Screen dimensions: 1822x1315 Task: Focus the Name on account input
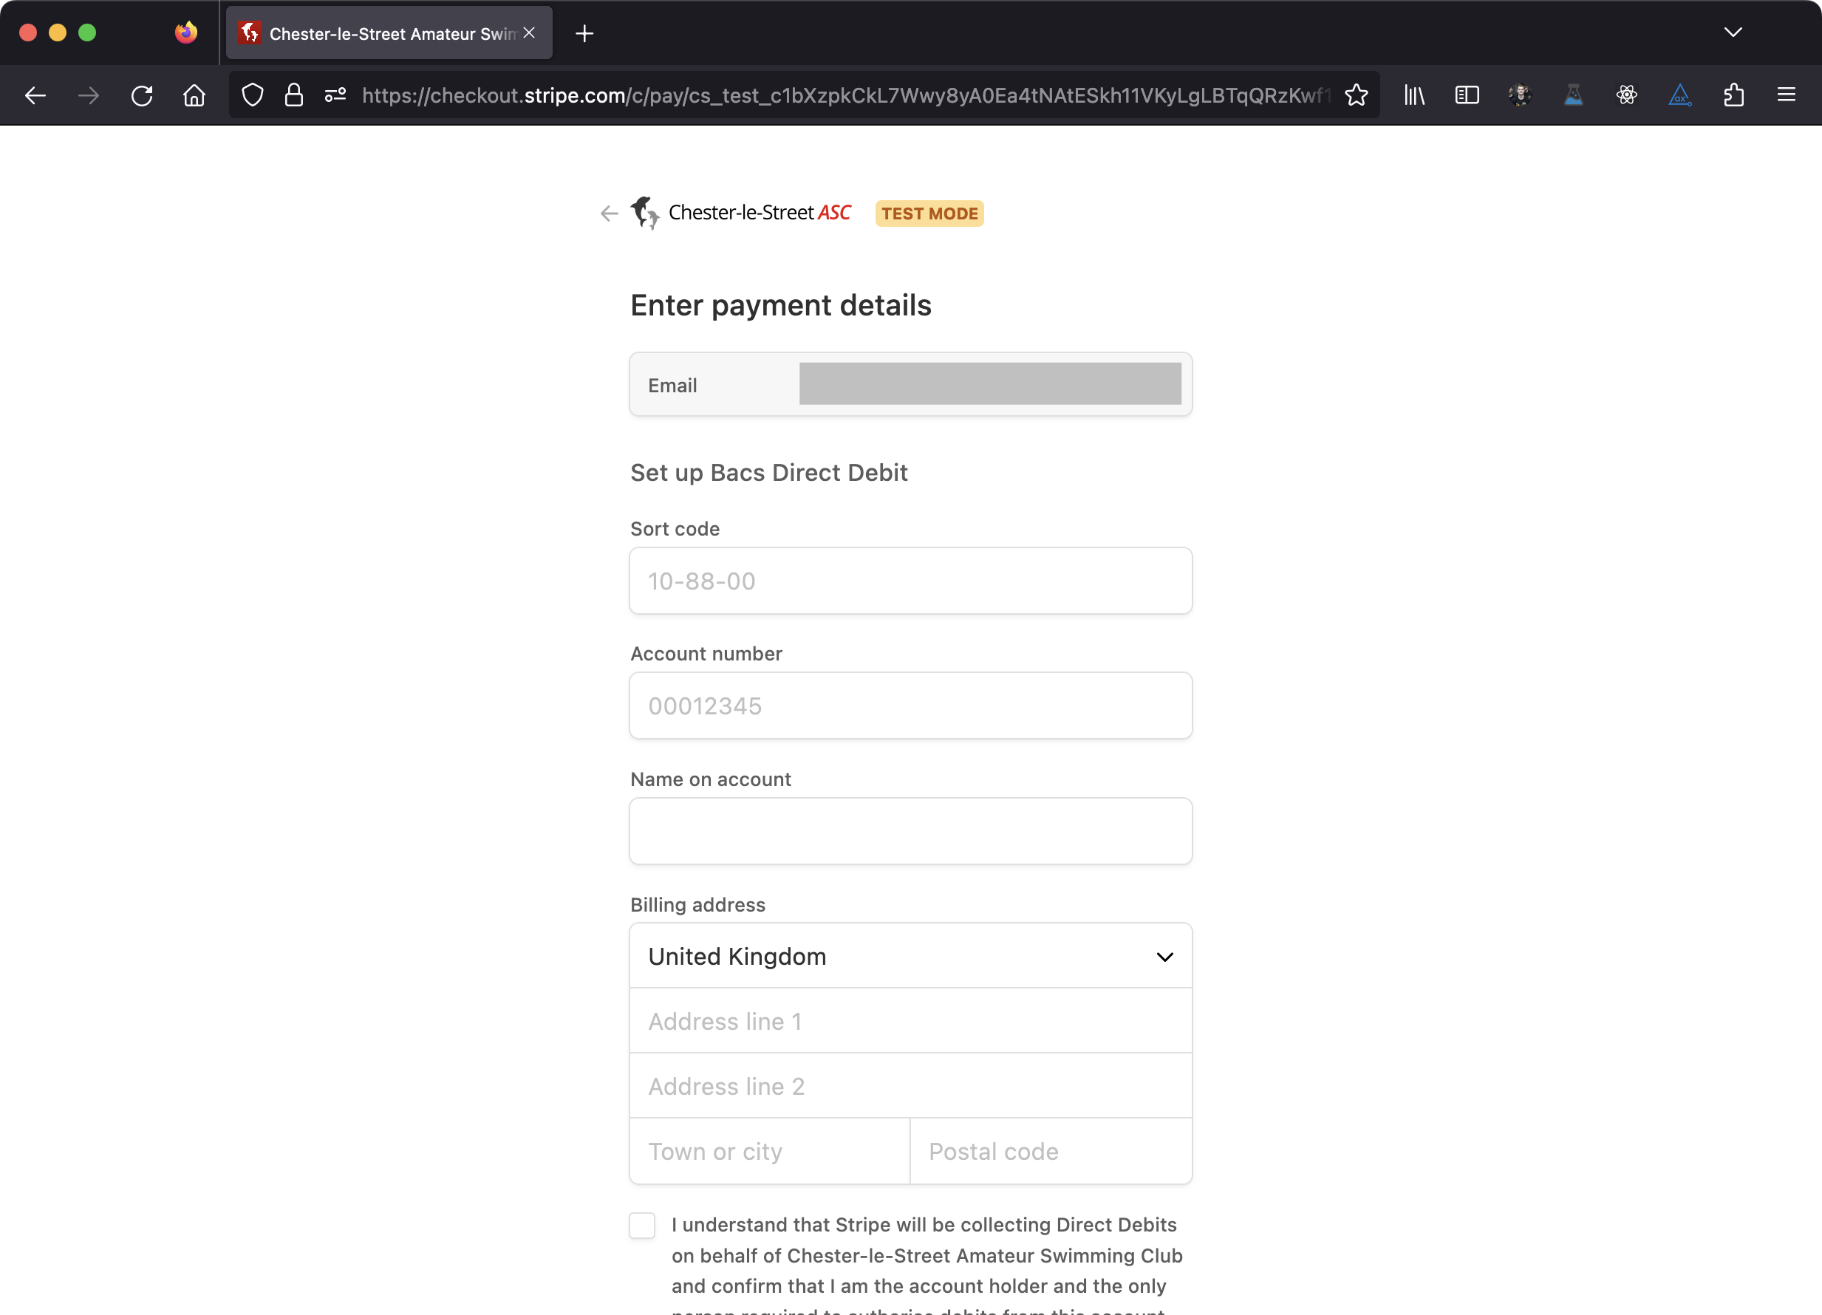(910, 831)
